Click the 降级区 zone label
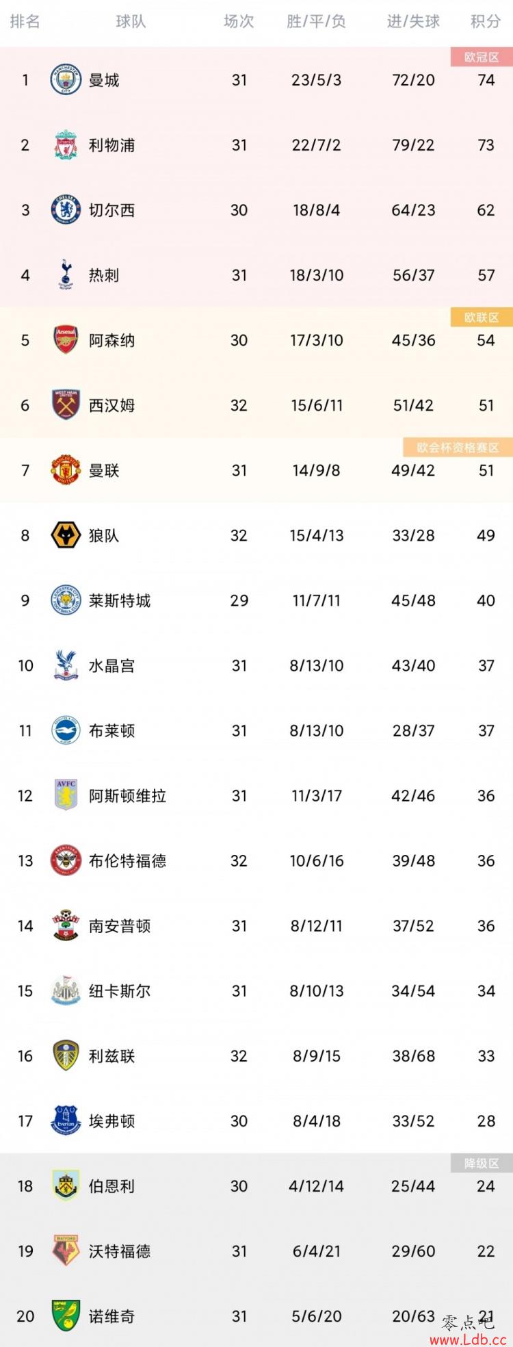This screenshot has height=1347, width=513. 482,1164
